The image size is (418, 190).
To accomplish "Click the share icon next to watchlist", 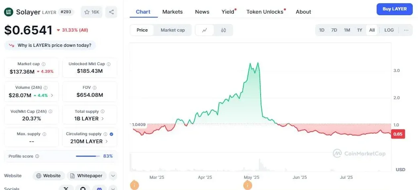I will (112, 12).
